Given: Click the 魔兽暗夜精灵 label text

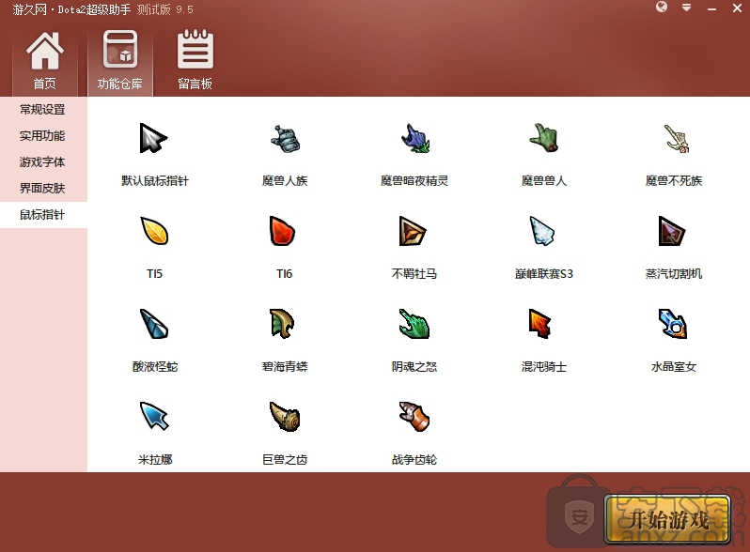Looking at the screenshot, I should coord(414,180).
